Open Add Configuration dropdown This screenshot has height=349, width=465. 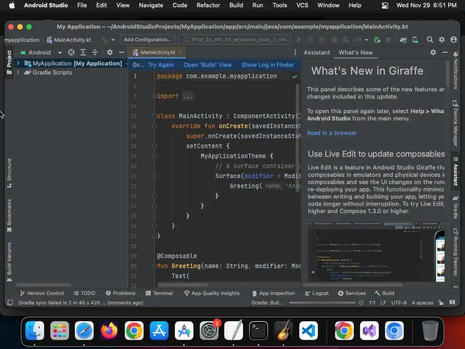click(148, 40)
